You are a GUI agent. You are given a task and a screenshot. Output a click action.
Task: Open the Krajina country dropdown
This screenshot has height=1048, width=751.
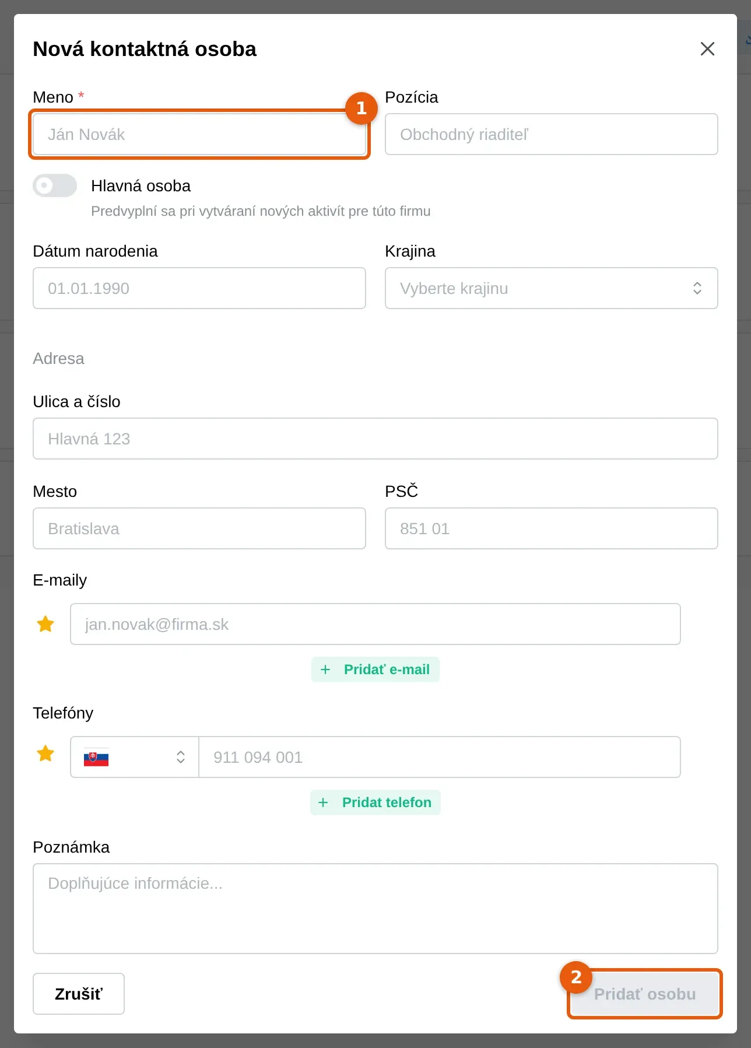[x=551, y=288]
